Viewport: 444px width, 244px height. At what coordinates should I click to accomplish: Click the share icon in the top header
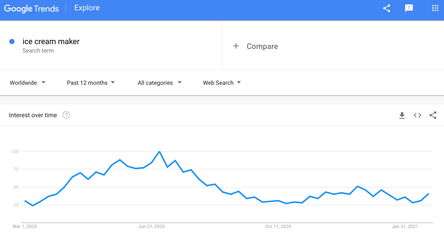387,8
